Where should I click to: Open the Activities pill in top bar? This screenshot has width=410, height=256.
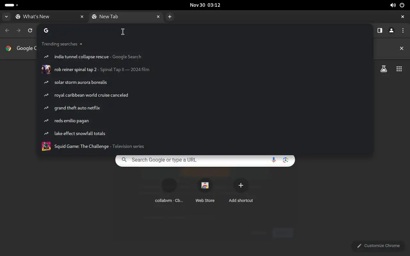click(x=11, y=5)
